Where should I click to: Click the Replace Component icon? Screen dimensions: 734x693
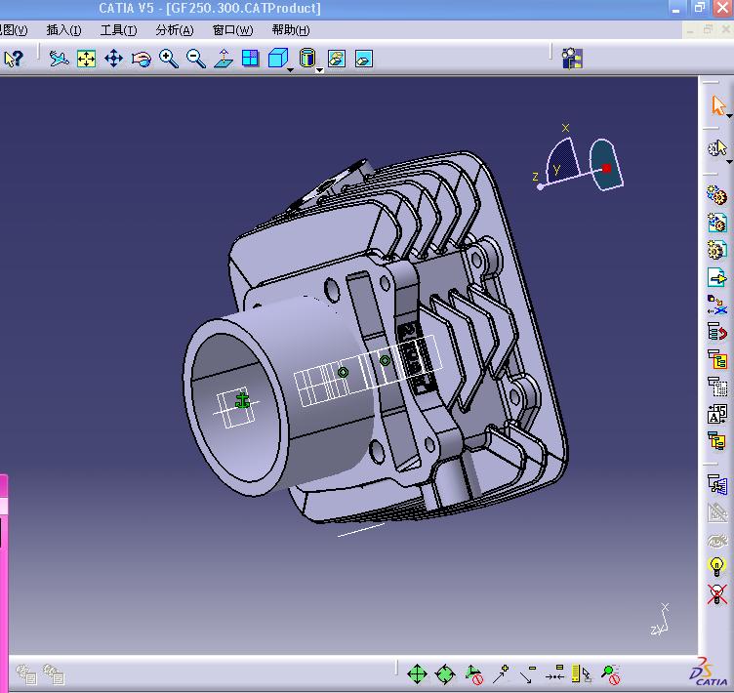point(716,305)
